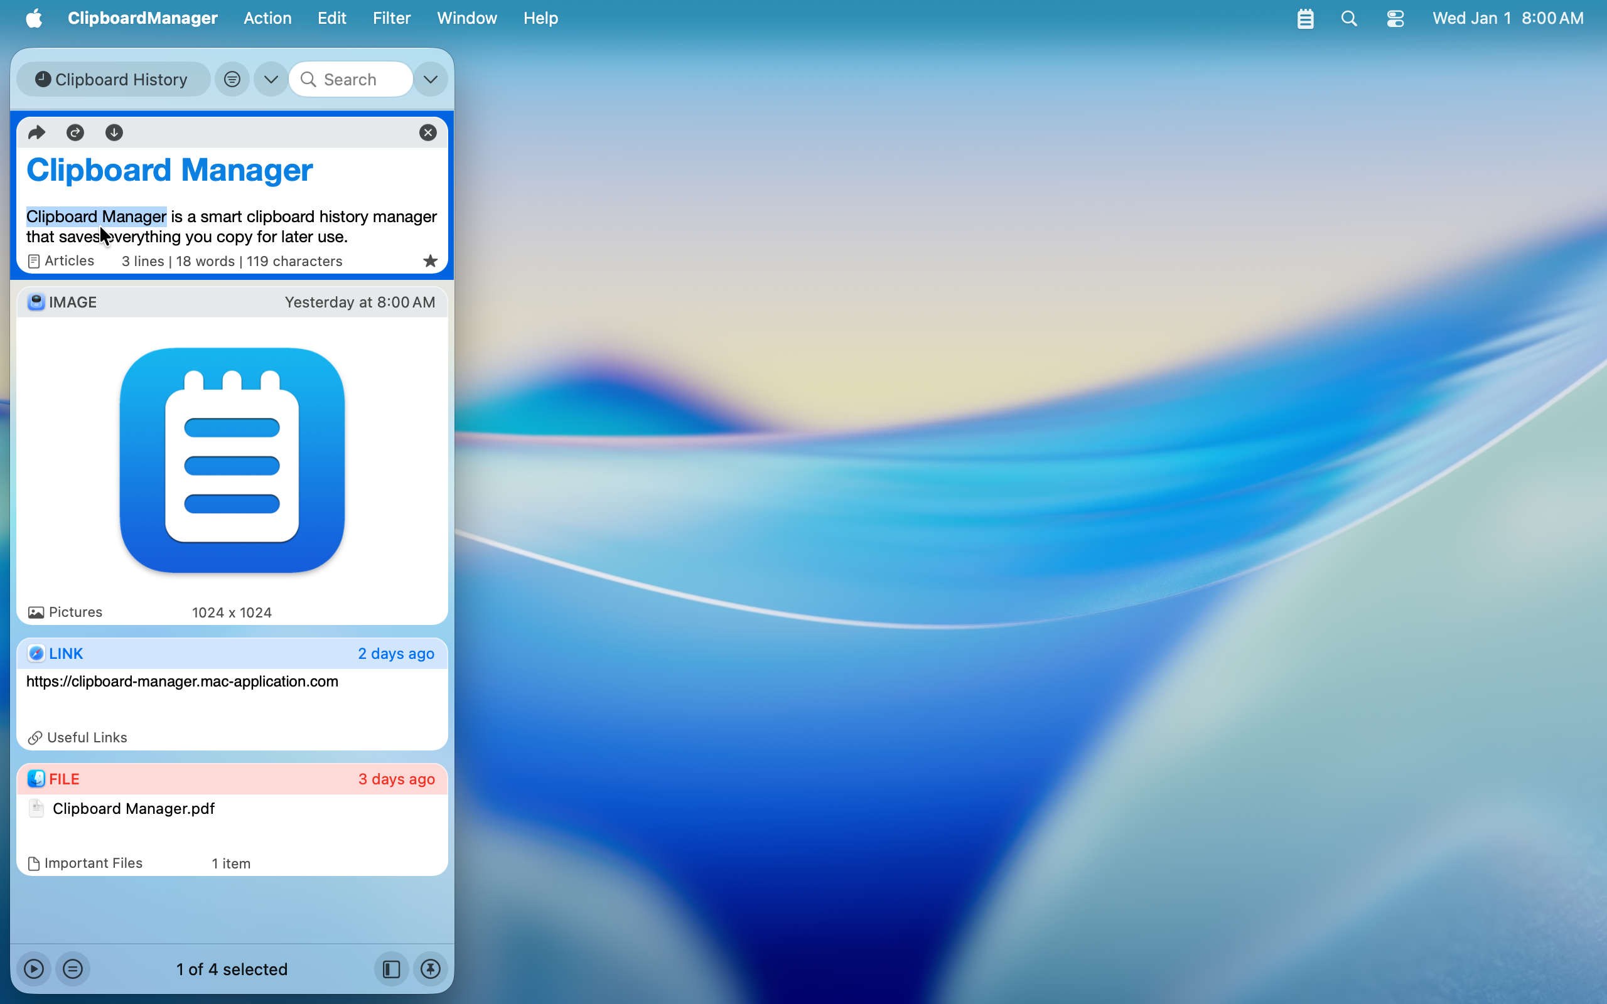This screenshot has width=1607, height=1004.
Task: Click the filter lines icon in toolbar
Action: (232, 80)
